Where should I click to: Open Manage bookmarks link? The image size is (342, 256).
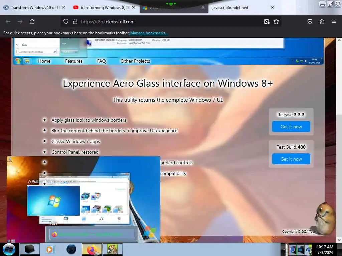click(x=149, y=33)
